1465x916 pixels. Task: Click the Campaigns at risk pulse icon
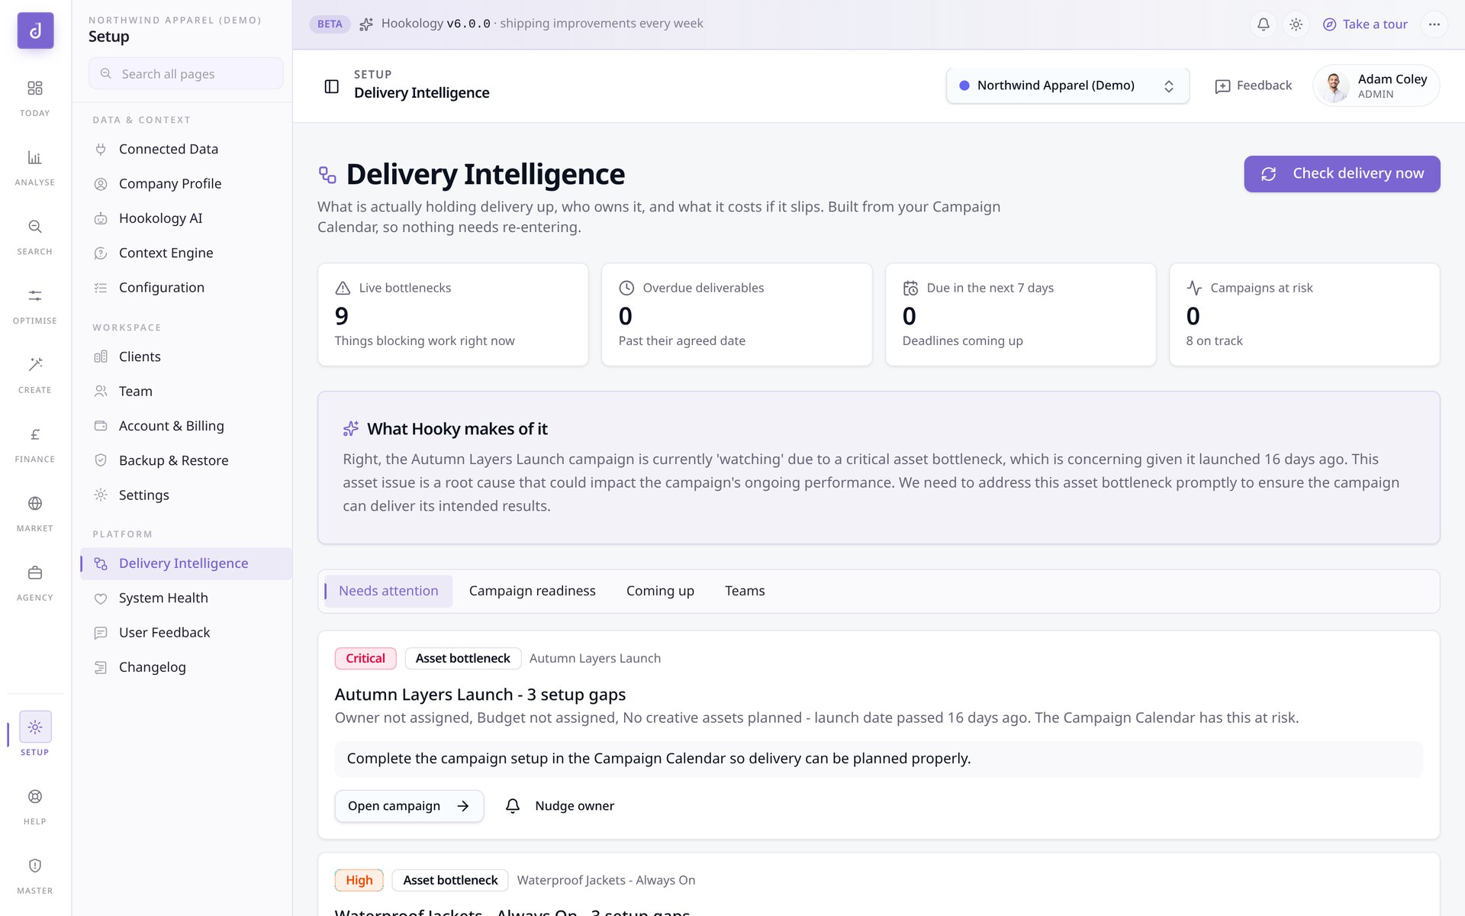click(x=1194, y=288)
